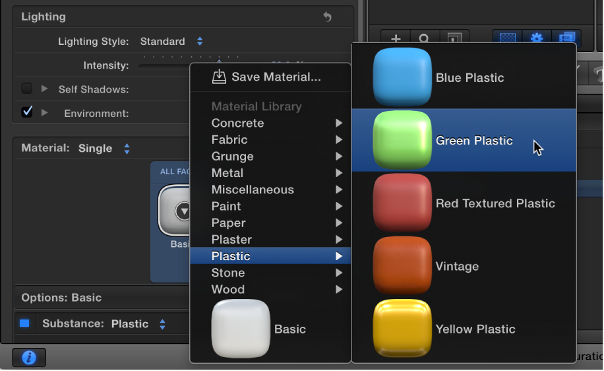Open the Lighting Style Standard popup
Screen dimensions: 604x371
pyautogui.click(x=171, y=42)
